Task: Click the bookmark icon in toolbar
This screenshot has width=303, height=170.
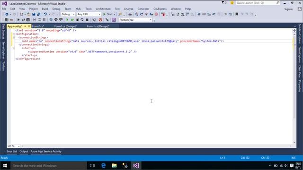Action: coord(237,14)
